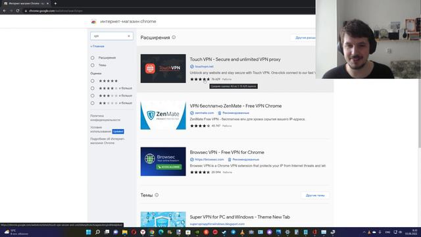Image resolution: width=421 pixels, height=237 pixels.
Task: Click info icon next to Темы heading
Action: [157, 195]
